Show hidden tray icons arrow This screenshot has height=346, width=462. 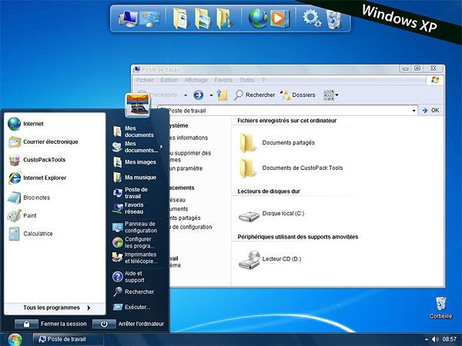coord(427,339)
